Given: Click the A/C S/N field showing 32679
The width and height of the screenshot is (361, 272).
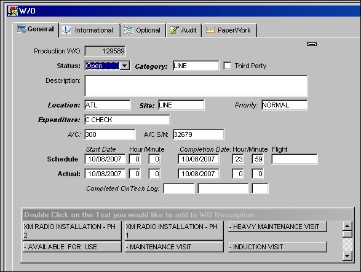Looking at the screenshot, I should [199, 134].
